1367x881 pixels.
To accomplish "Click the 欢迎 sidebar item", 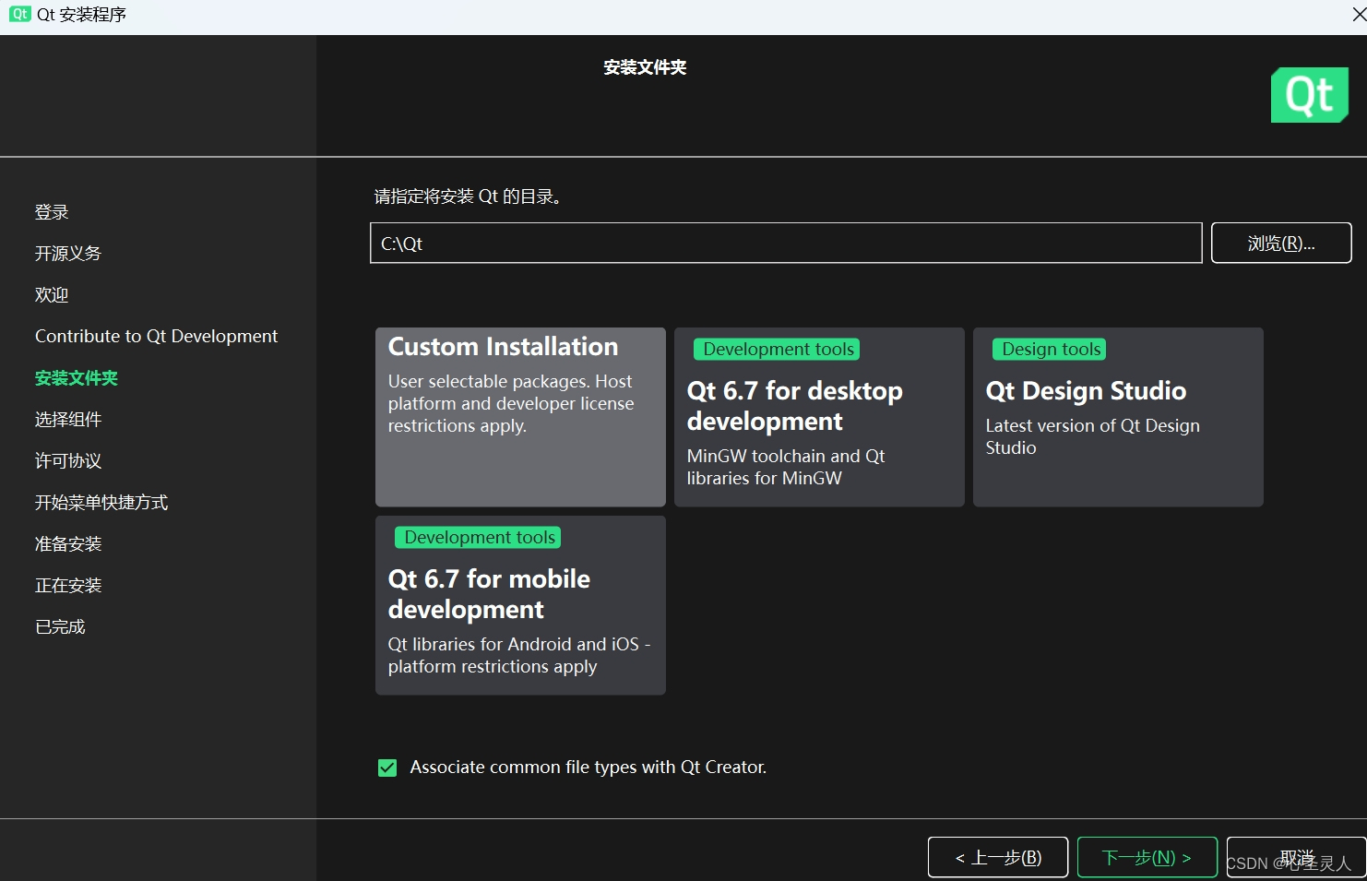I will click(x=51, y=294).
